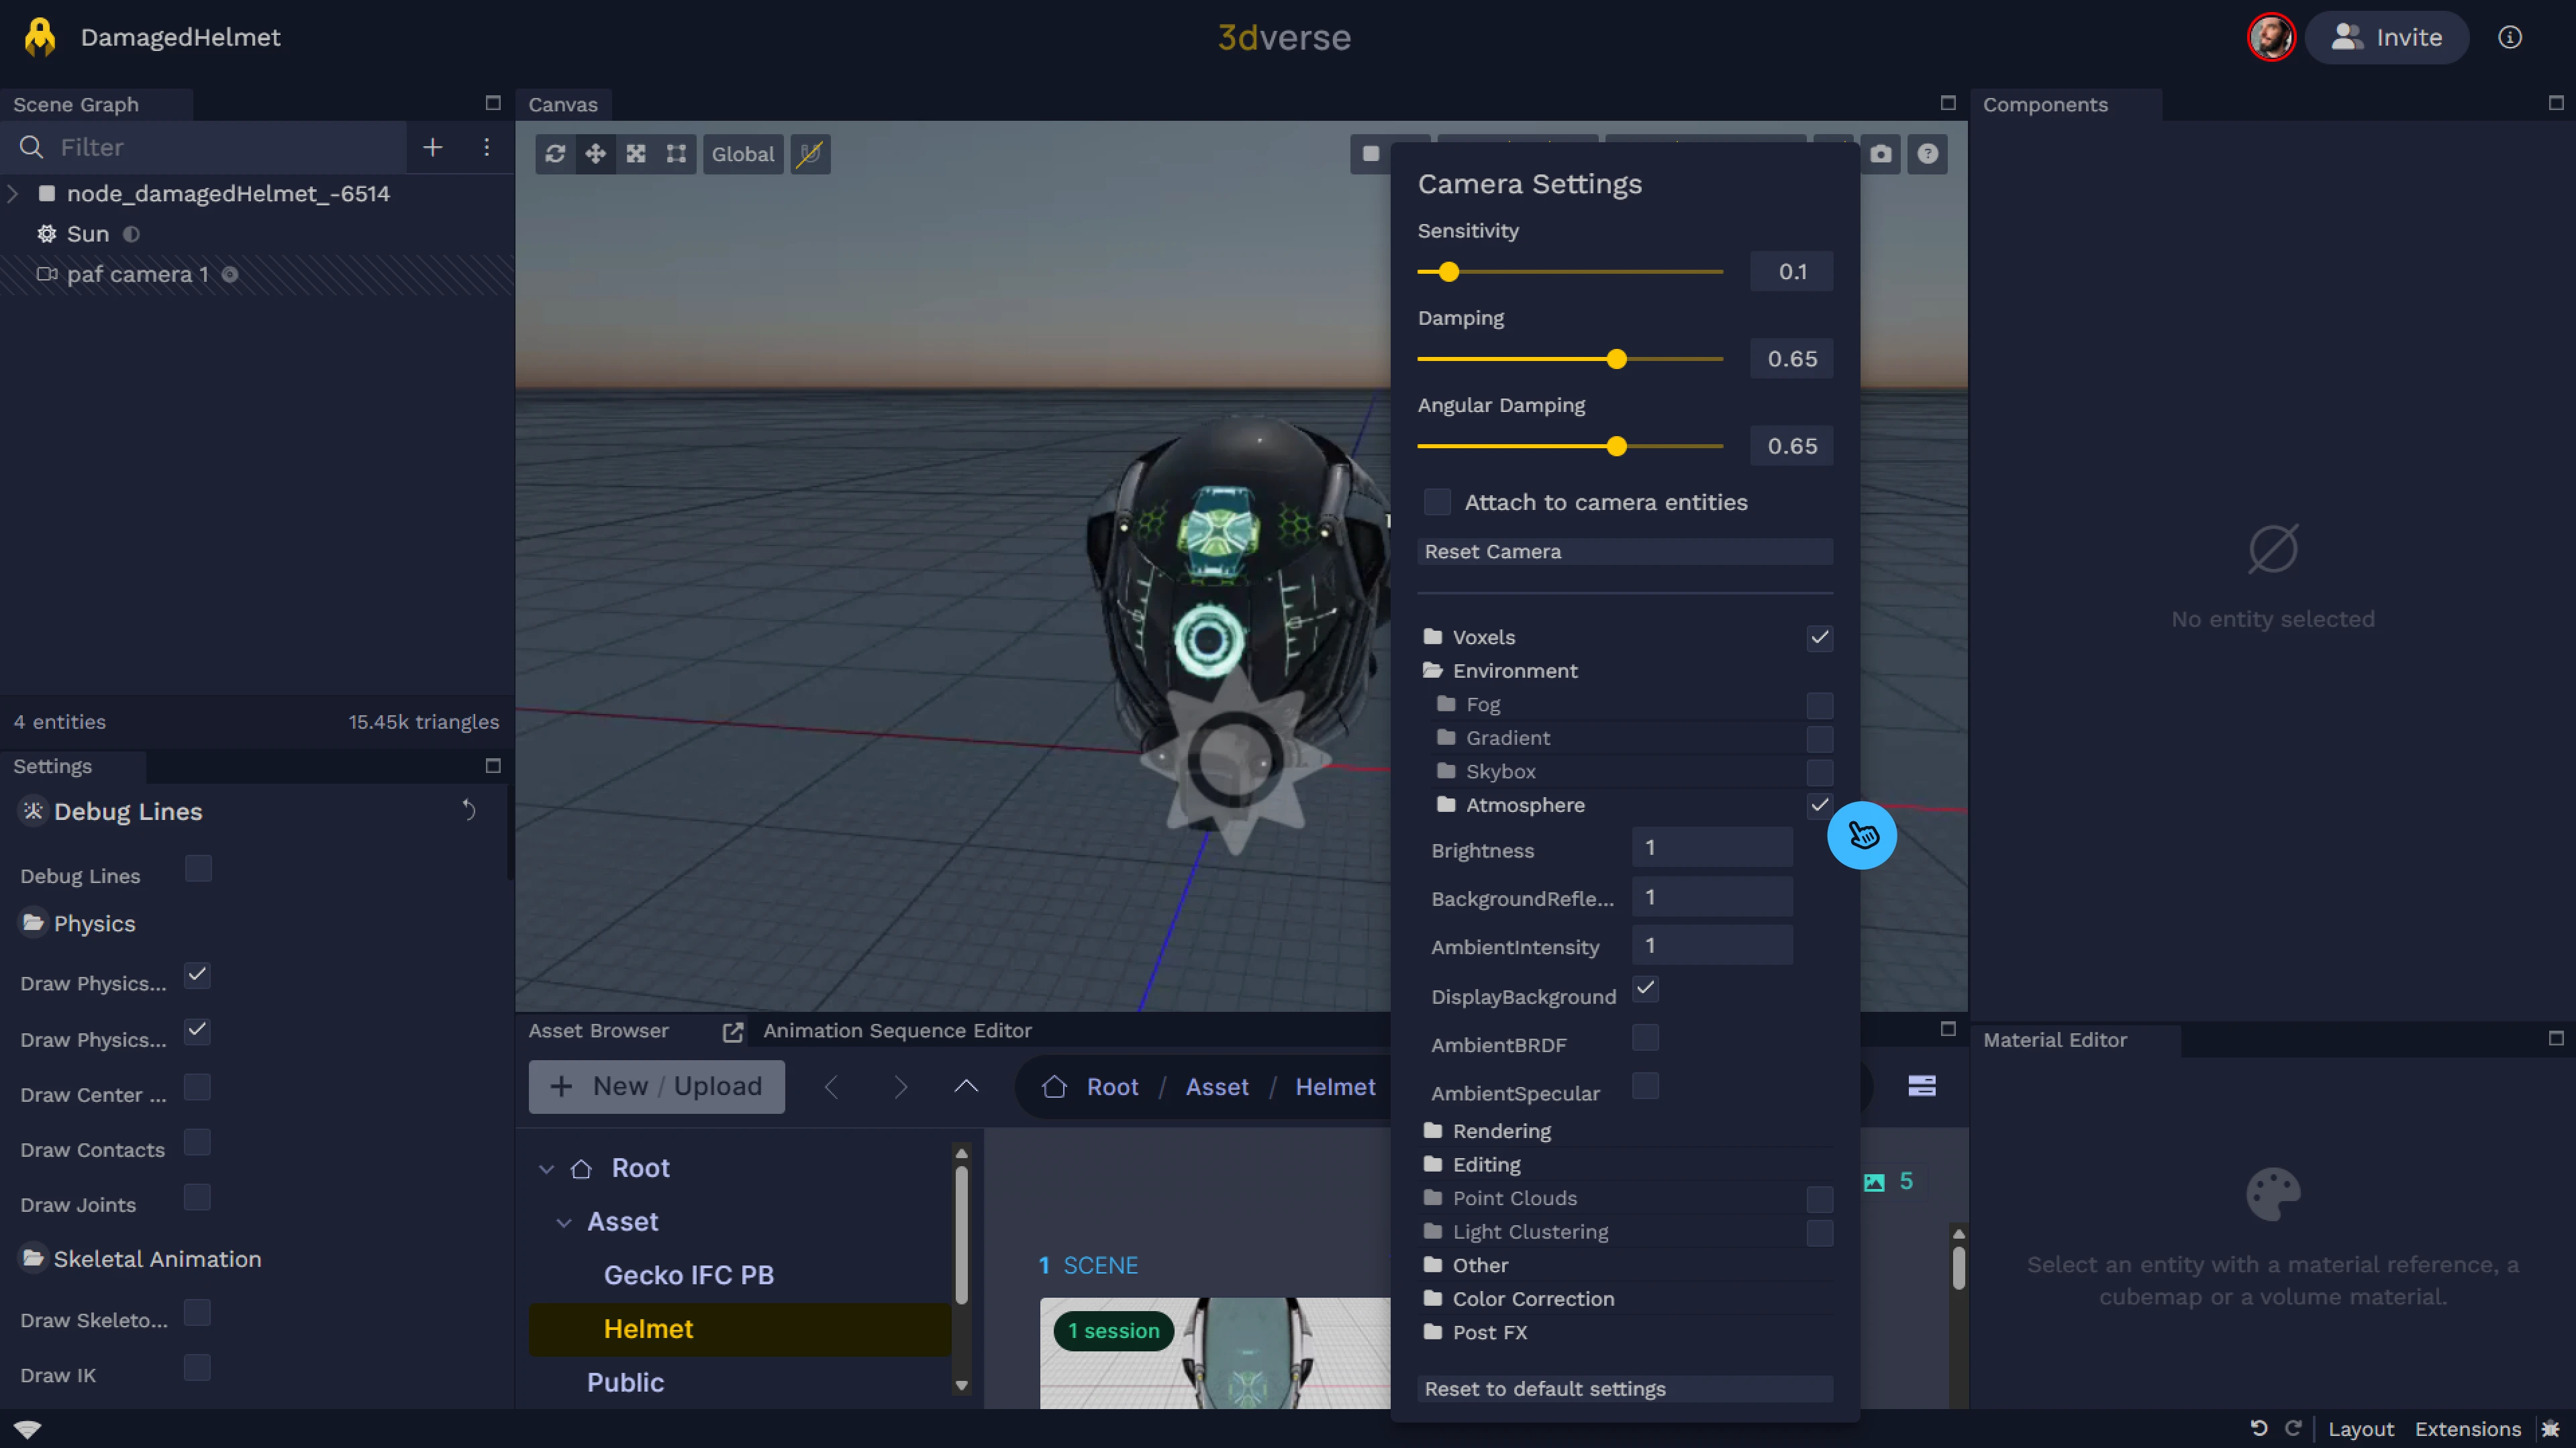Switch to Animation Sequence Editor tab
This screenshot has height=1448, width=2576.
[x=897, y=1030]
